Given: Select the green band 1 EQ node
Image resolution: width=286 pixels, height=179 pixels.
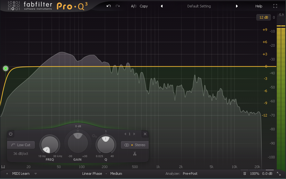Looking at the screenshot, I should [x=6, y=68].
